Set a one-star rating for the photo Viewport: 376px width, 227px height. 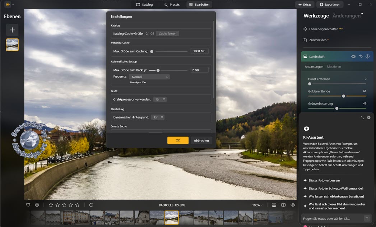51,205
